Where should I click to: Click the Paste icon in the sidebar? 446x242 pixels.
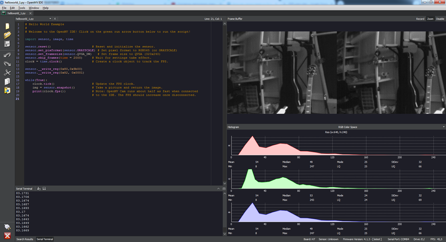point(7,90)
